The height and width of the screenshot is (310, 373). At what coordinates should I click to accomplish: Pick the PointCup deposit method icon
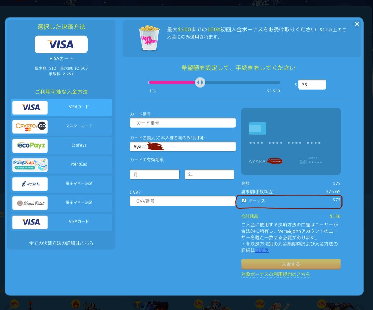[x=30, y=165]
